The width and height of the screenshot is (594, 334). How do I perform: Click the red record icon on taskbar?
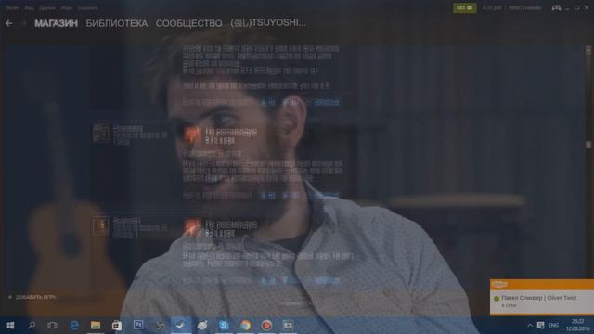pos(266,325)
